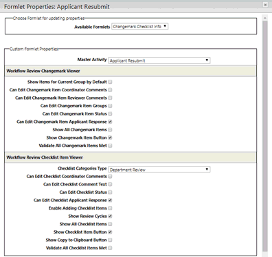Toggle Can Edit Changemark Item Status checkbox

tap(110, 113)
